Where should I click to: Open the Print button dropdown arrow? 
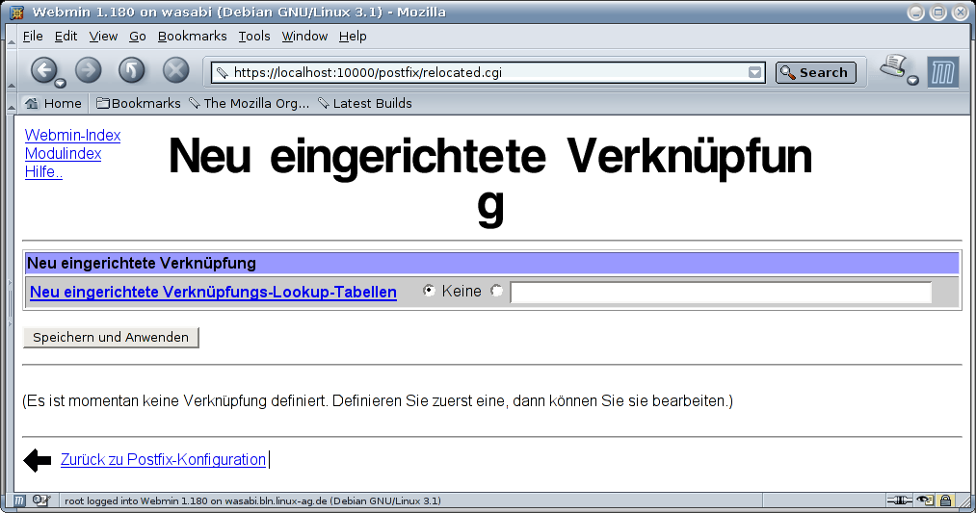[x=912, y=80]
